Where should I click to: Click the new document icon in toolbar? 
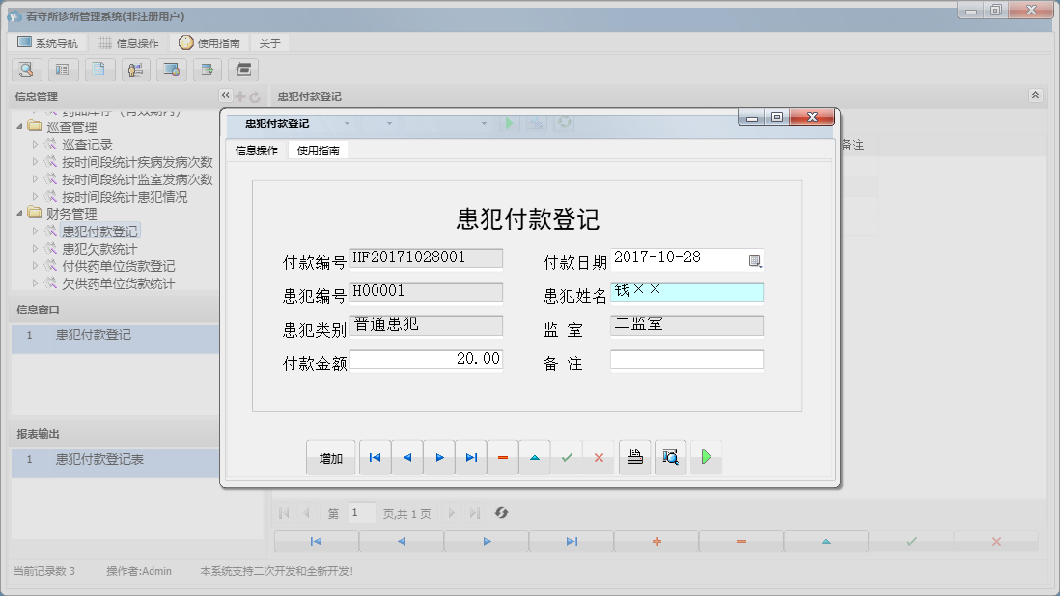coord(99,69)
